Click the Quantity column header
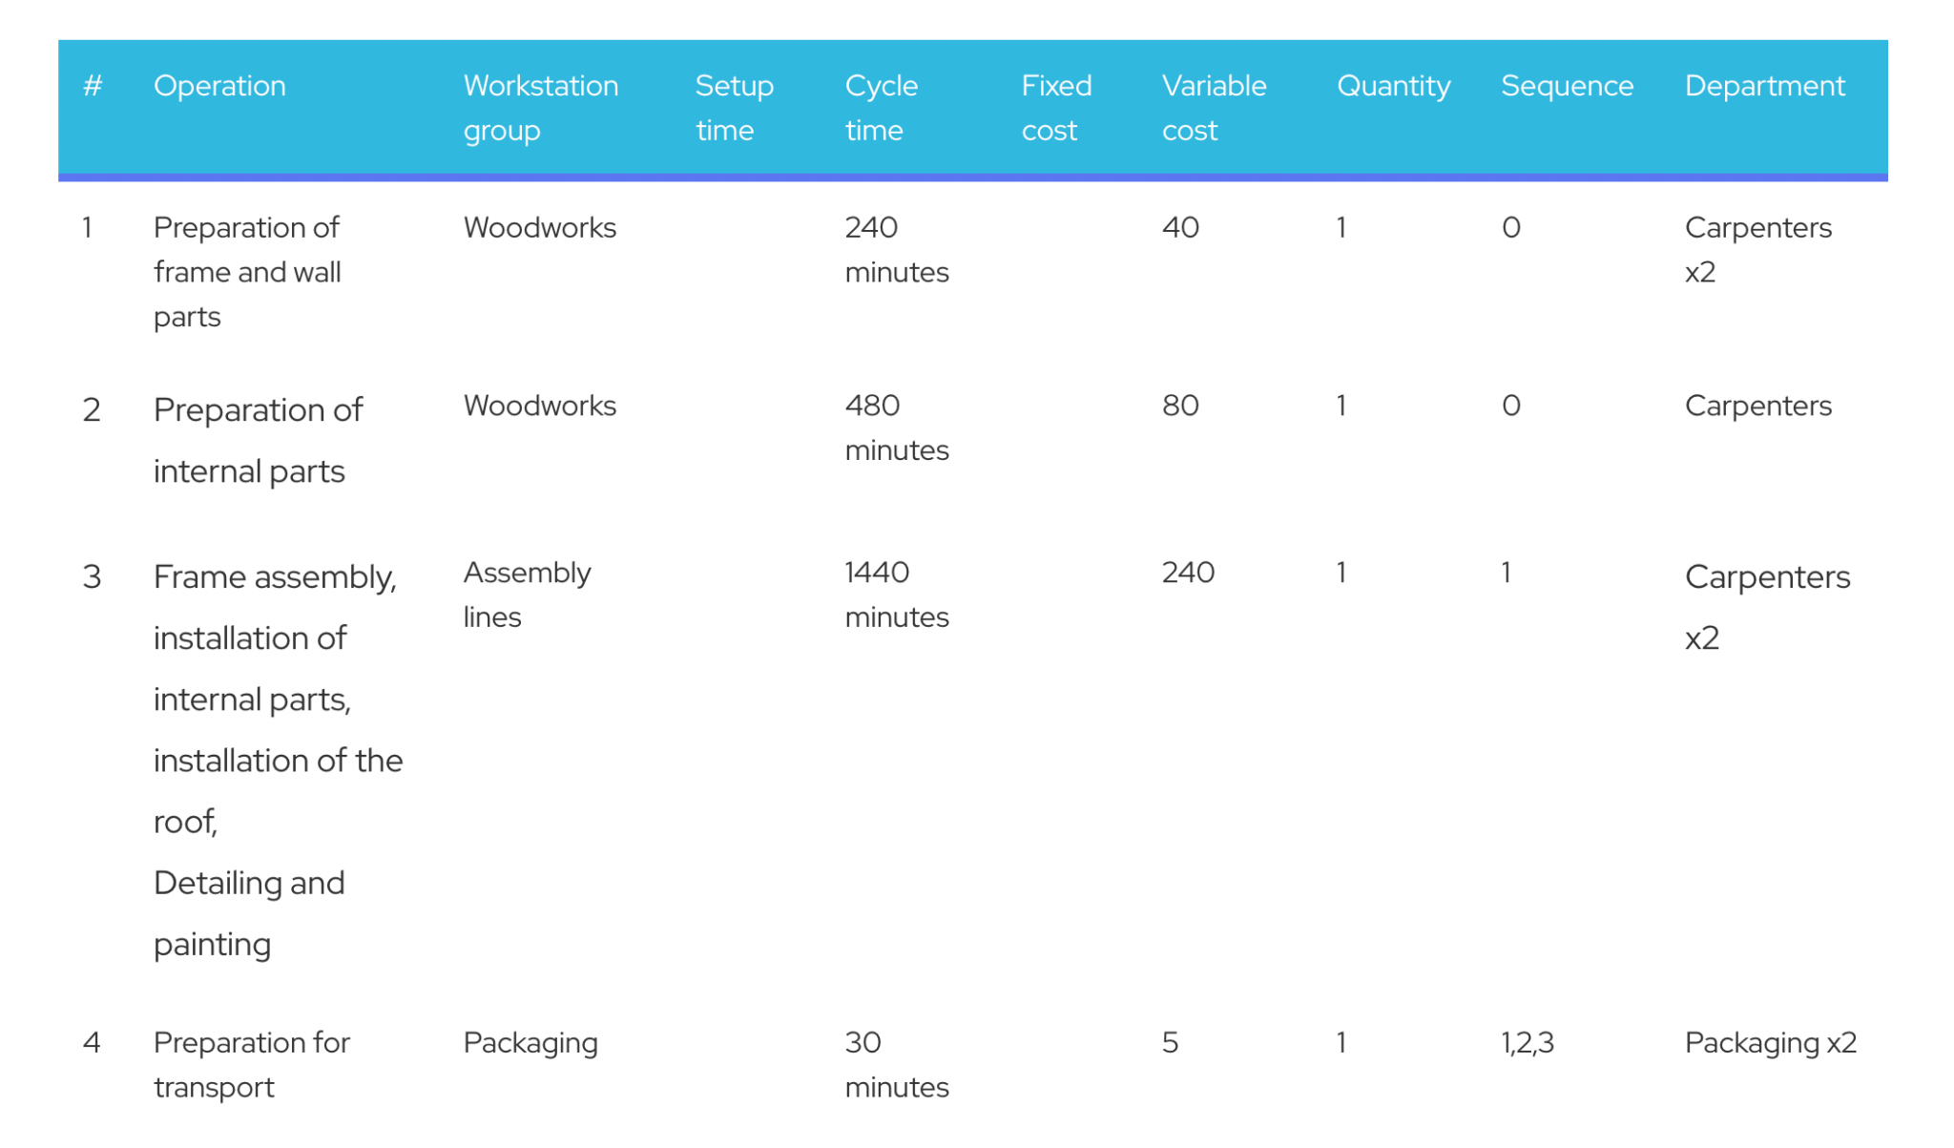 [1393, 86]
